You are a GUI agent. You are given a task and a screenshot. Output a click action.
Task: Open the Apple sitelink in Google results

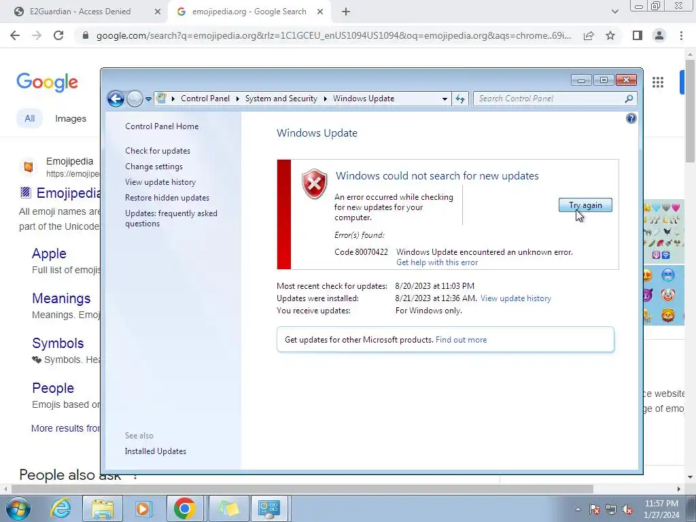click(x=49, y=254)
